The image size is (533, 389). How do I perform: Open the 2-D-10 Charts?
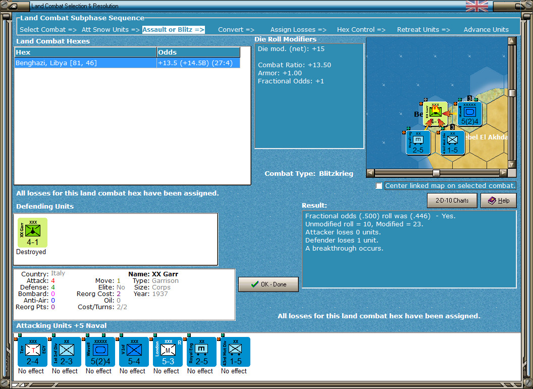(x=452, y=201)
